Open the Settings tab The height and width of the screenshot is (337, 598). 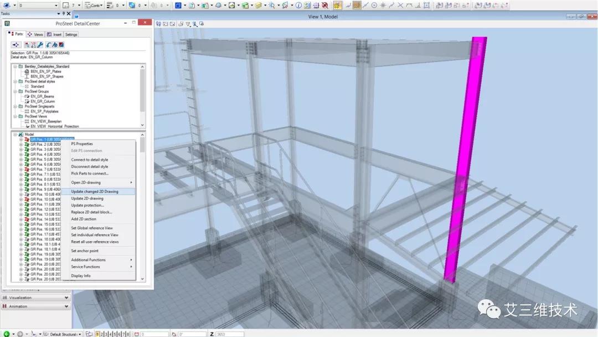click(71, 34)
